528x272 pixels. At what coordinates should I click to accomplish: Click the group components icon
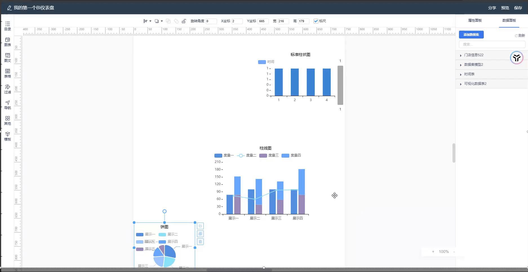tap(168, 21)
